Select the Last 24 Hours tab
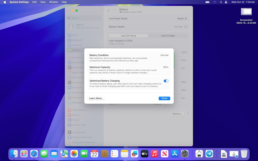 [128, 36]
